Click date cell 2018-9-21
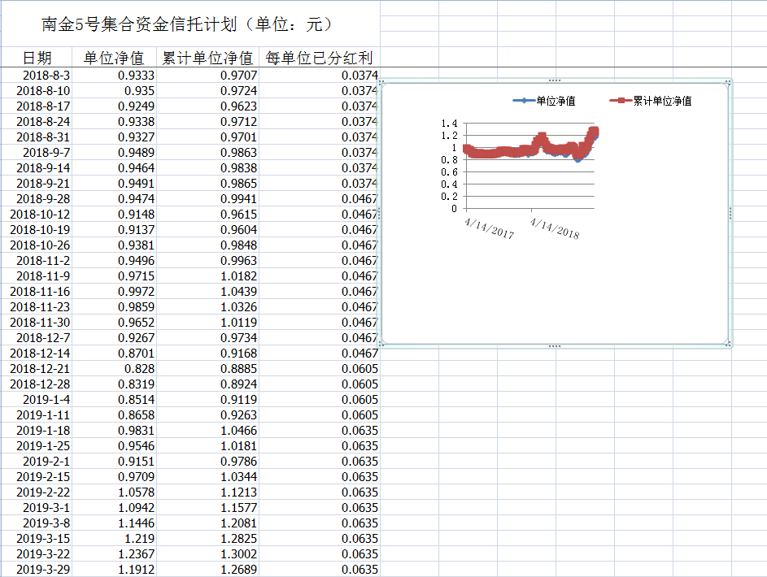Viewport: 767px width, 577px height. 37,183
